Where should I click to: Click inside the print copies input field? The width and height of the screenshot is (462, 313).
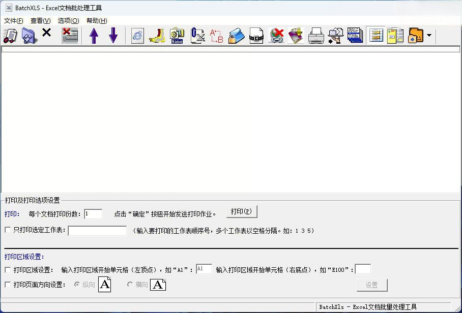pyautogui.click(x=93, y=214)
